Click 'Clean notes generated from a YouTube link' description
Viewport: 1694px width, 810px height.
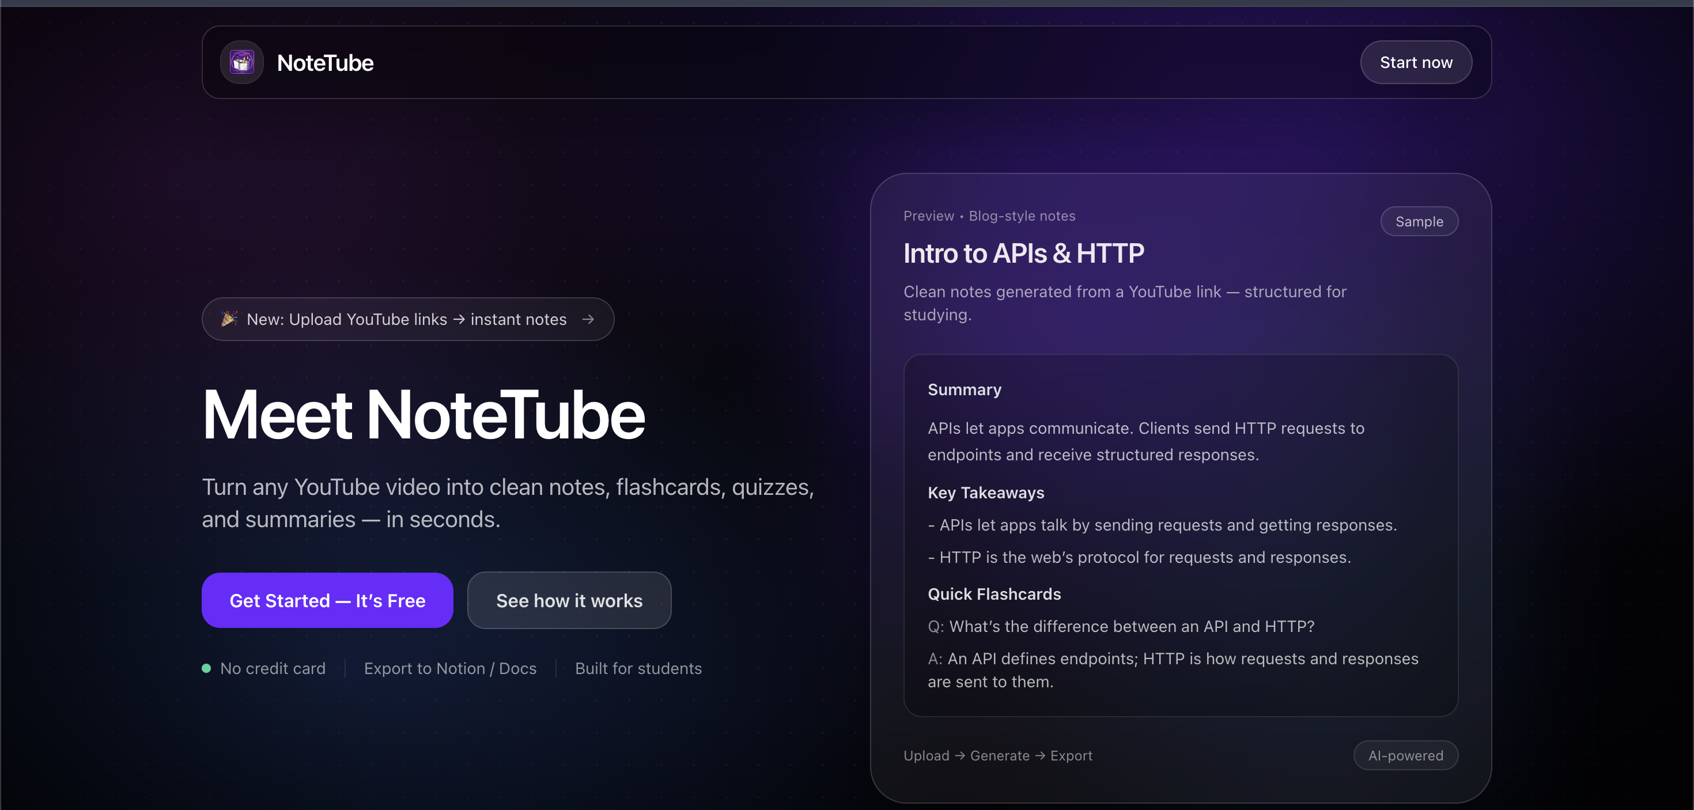[1125, 303]
